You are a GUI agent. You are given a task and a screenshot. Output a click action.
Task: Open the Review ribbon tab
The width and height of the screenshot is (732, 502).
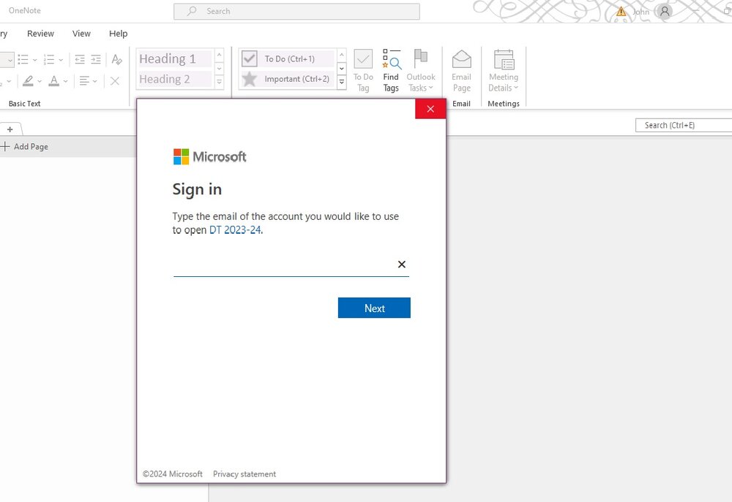40,34
